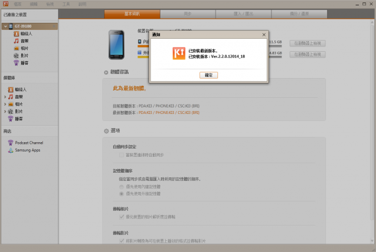The height and width of the screenshot is (252, 376).
Task: Expand the library Videos node
Action: click(x=5, y=112)
